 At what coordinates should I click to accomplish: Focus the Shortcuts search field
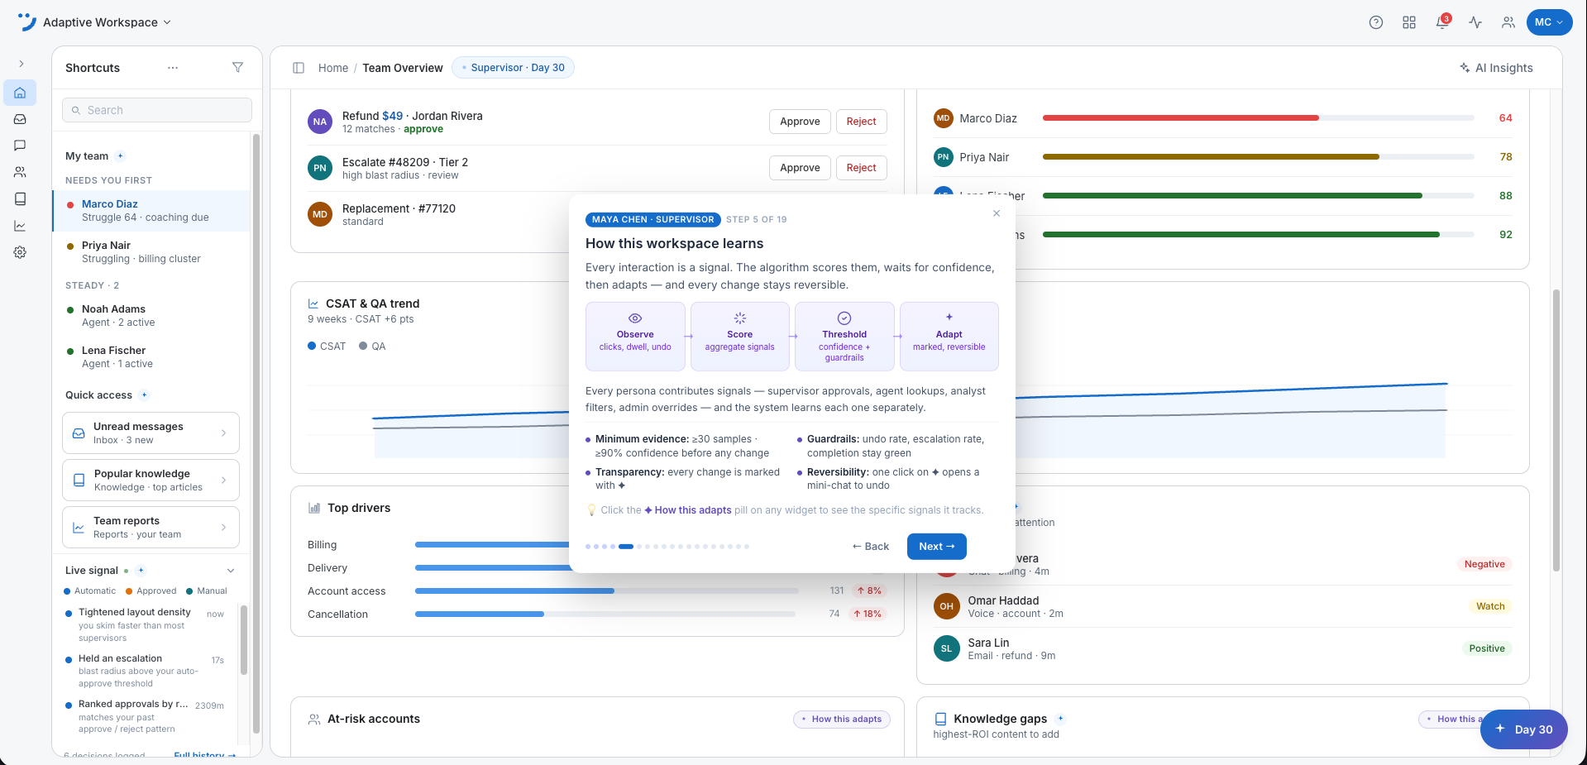click(157, 110)
